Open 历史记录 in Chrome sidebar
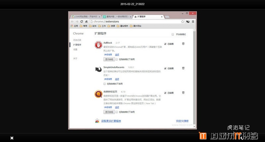Viewport: 265px width, 142px height. tap(77, 40)
